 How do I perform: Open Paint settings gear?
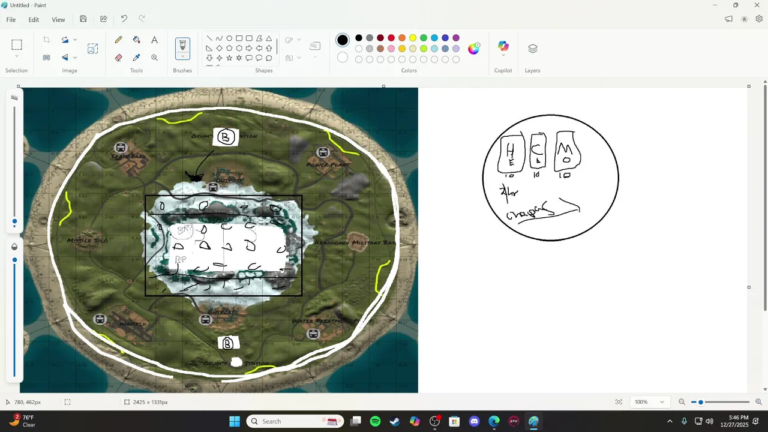click(x=759, y=19)
